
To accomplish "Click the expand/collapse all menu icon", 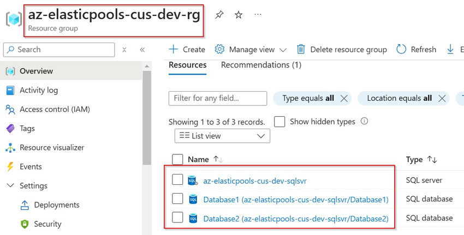I will pos(124,50).
